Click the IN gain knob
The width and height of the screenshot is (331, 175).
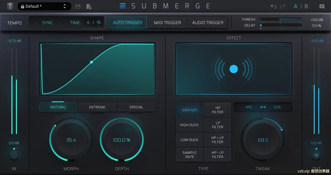point(14,155)
